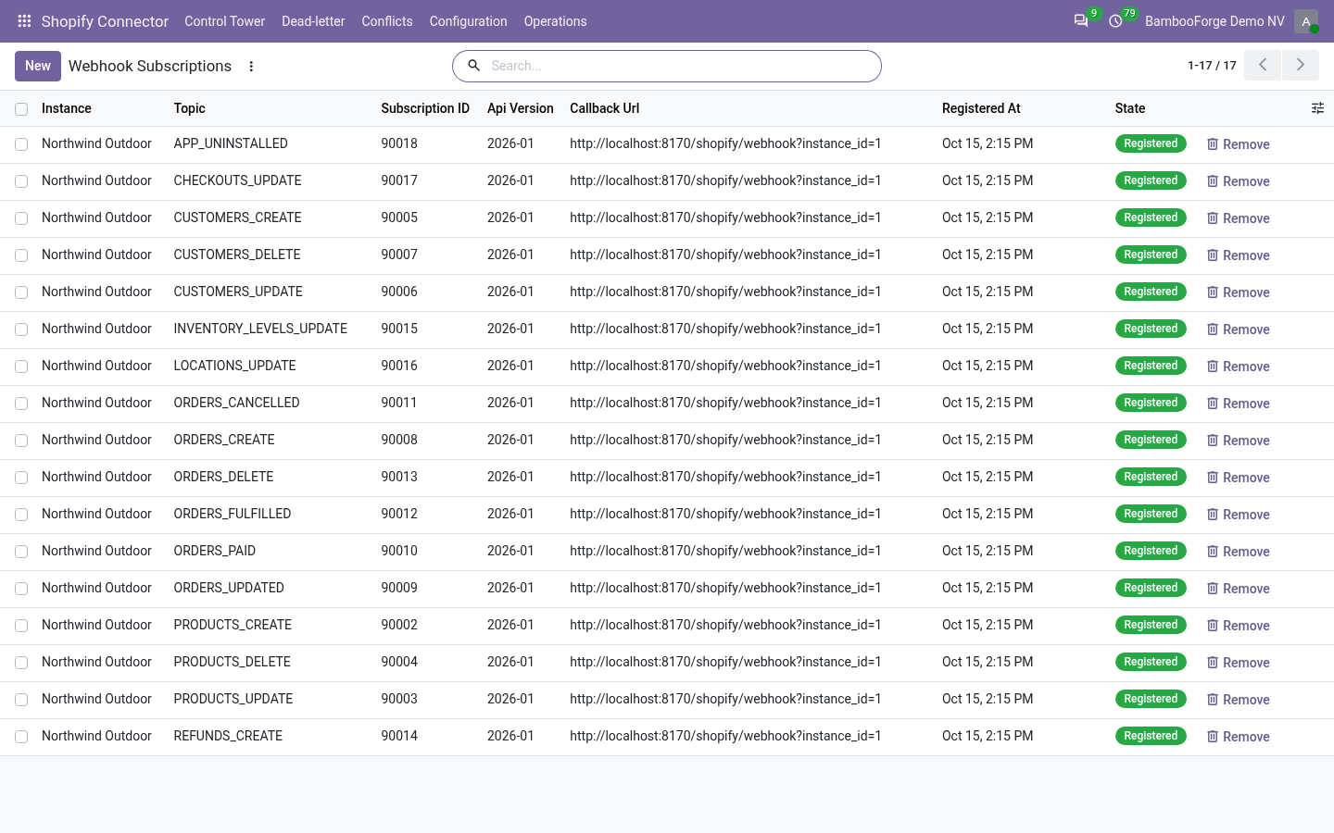This screenshot has width=1334, height=833.
Task: Select the APP_UNINSTALLED row checkbox
Action: pyautogui.click(x=21, y=144)
